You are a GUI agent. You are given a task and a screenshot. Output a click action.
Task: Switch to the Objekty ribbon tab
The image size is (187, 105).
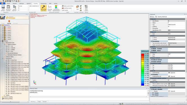pos(15,3)
